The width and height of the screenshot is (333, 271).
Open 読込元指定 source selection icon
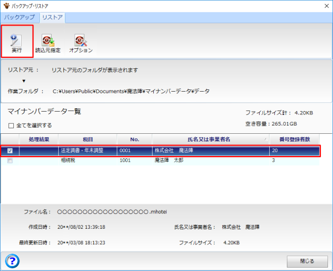[x=48, y=42]
